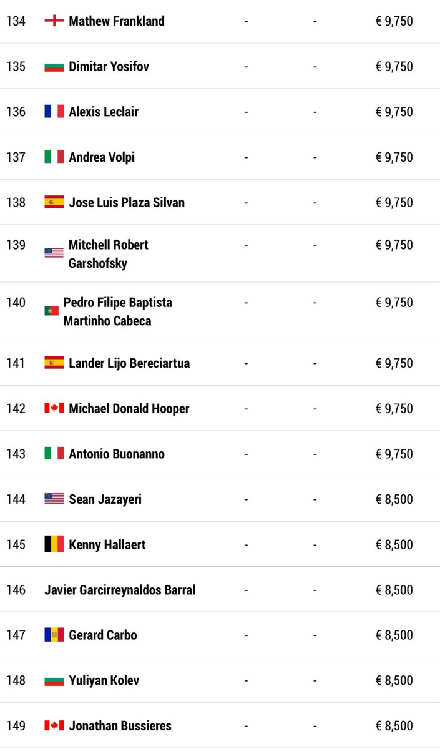Click the Italian flag next to Antonio Buonanno
Screen dimensions: 440x749
[x=54, y=454]
